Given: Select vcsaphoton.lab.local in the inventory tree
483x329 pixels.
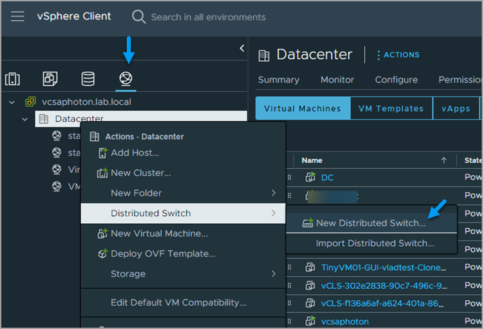Looking at the screenshot, I should point(87,102).
